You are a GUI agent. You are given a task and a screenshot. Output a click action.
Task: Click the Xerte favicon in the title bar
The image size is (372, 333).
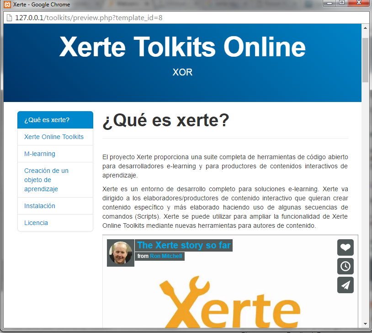pyautogui.click(x=7, y=4)
